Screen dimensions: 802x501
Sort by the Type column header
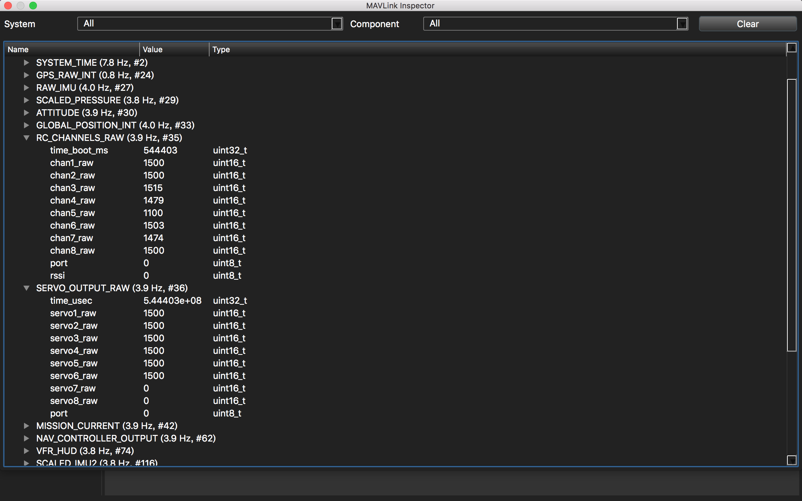click(x=498, y=49)
